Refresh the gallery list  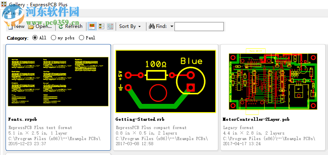[x=71, y=26]
